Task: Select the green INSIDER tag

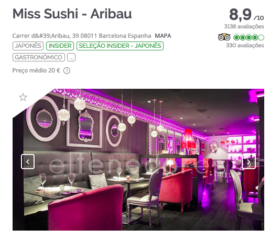Action: tap(60, 46)
